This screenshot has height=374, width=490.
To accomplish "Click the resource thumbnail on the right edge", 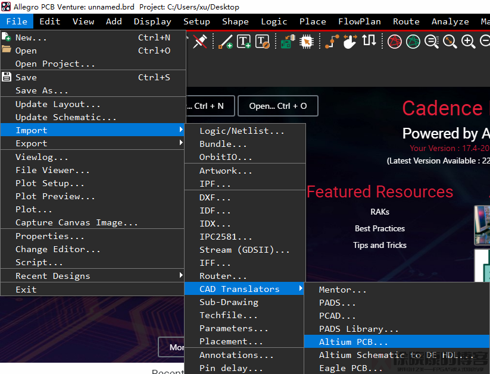I will pyautogui.click(x=483, y=225).
